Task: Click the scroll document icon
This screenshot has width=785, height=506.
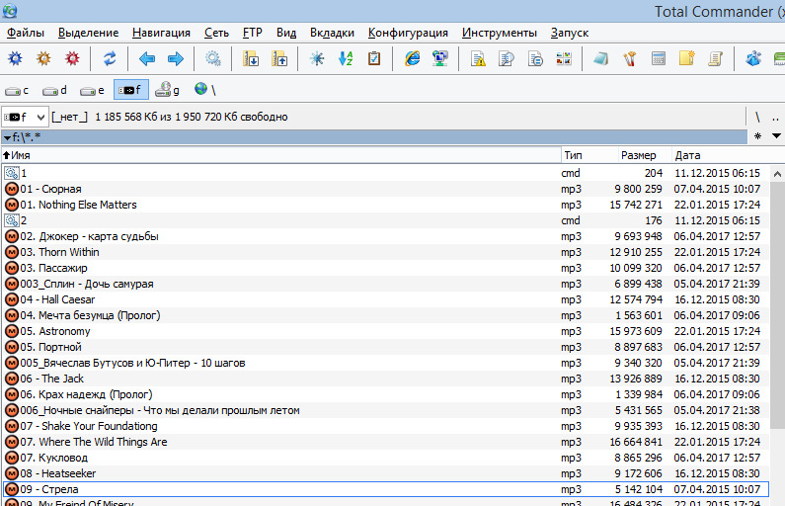Action: [x=716, y=58]
